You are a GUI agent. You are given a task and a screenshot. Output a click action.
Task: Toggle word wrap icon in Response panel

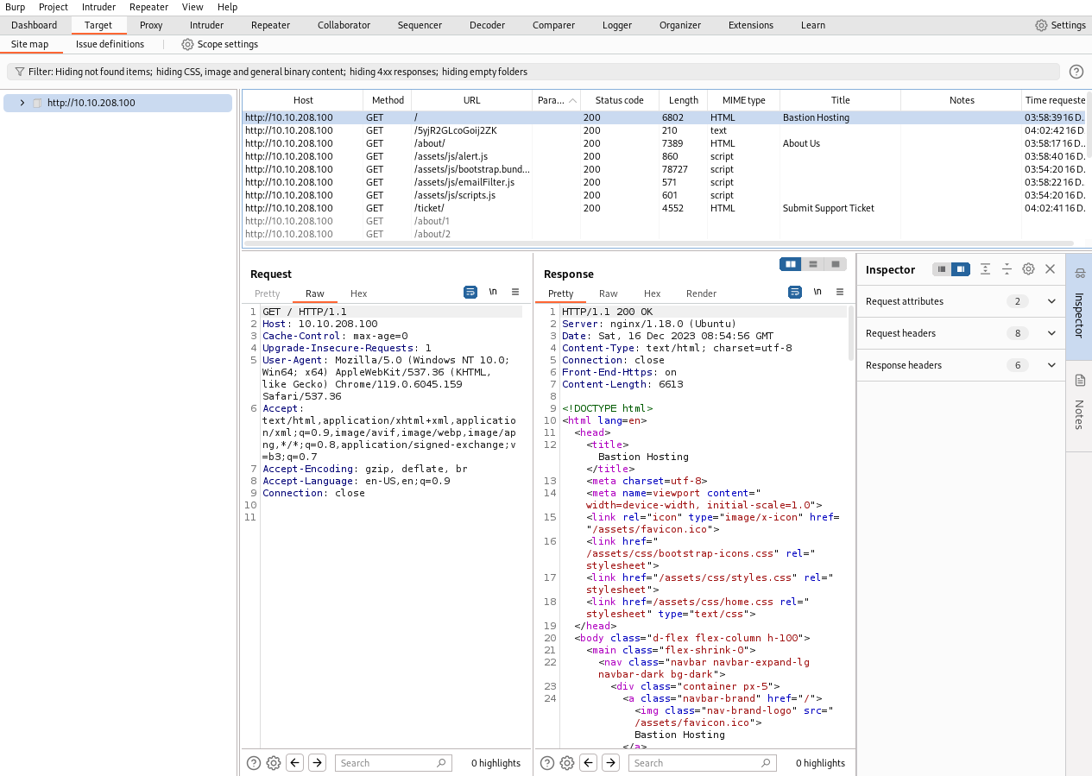click(x=795, y=293)
